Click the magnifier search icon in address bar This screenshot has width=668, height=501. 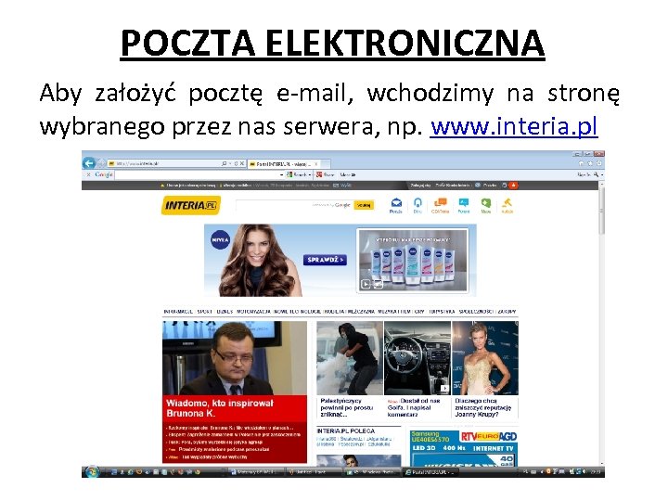(225, 163)
